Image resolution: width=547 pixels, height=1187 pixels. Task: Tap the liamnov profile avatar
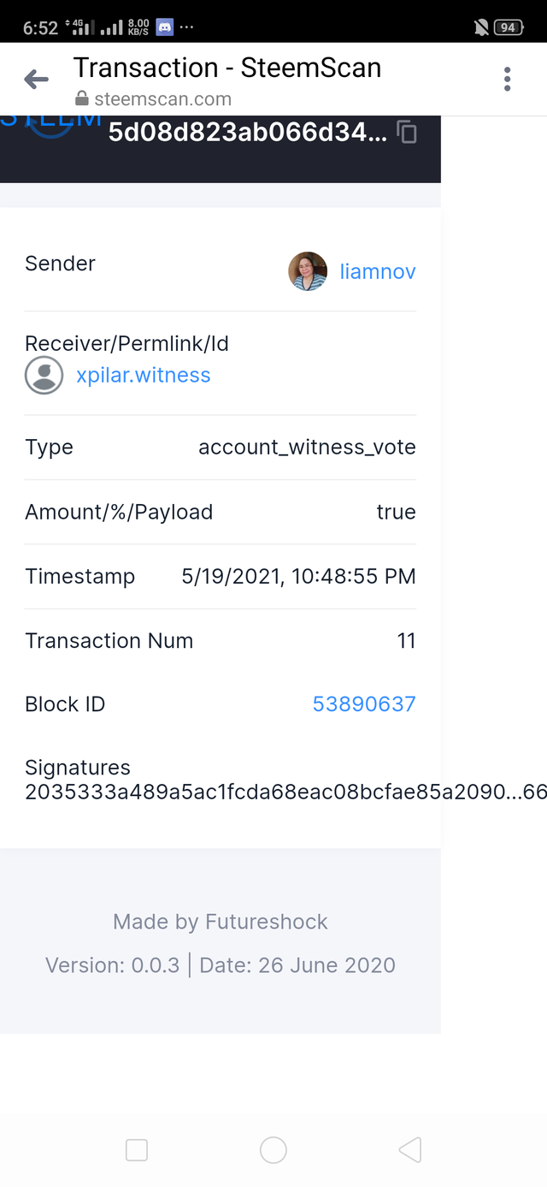click(x=308, y=271)
